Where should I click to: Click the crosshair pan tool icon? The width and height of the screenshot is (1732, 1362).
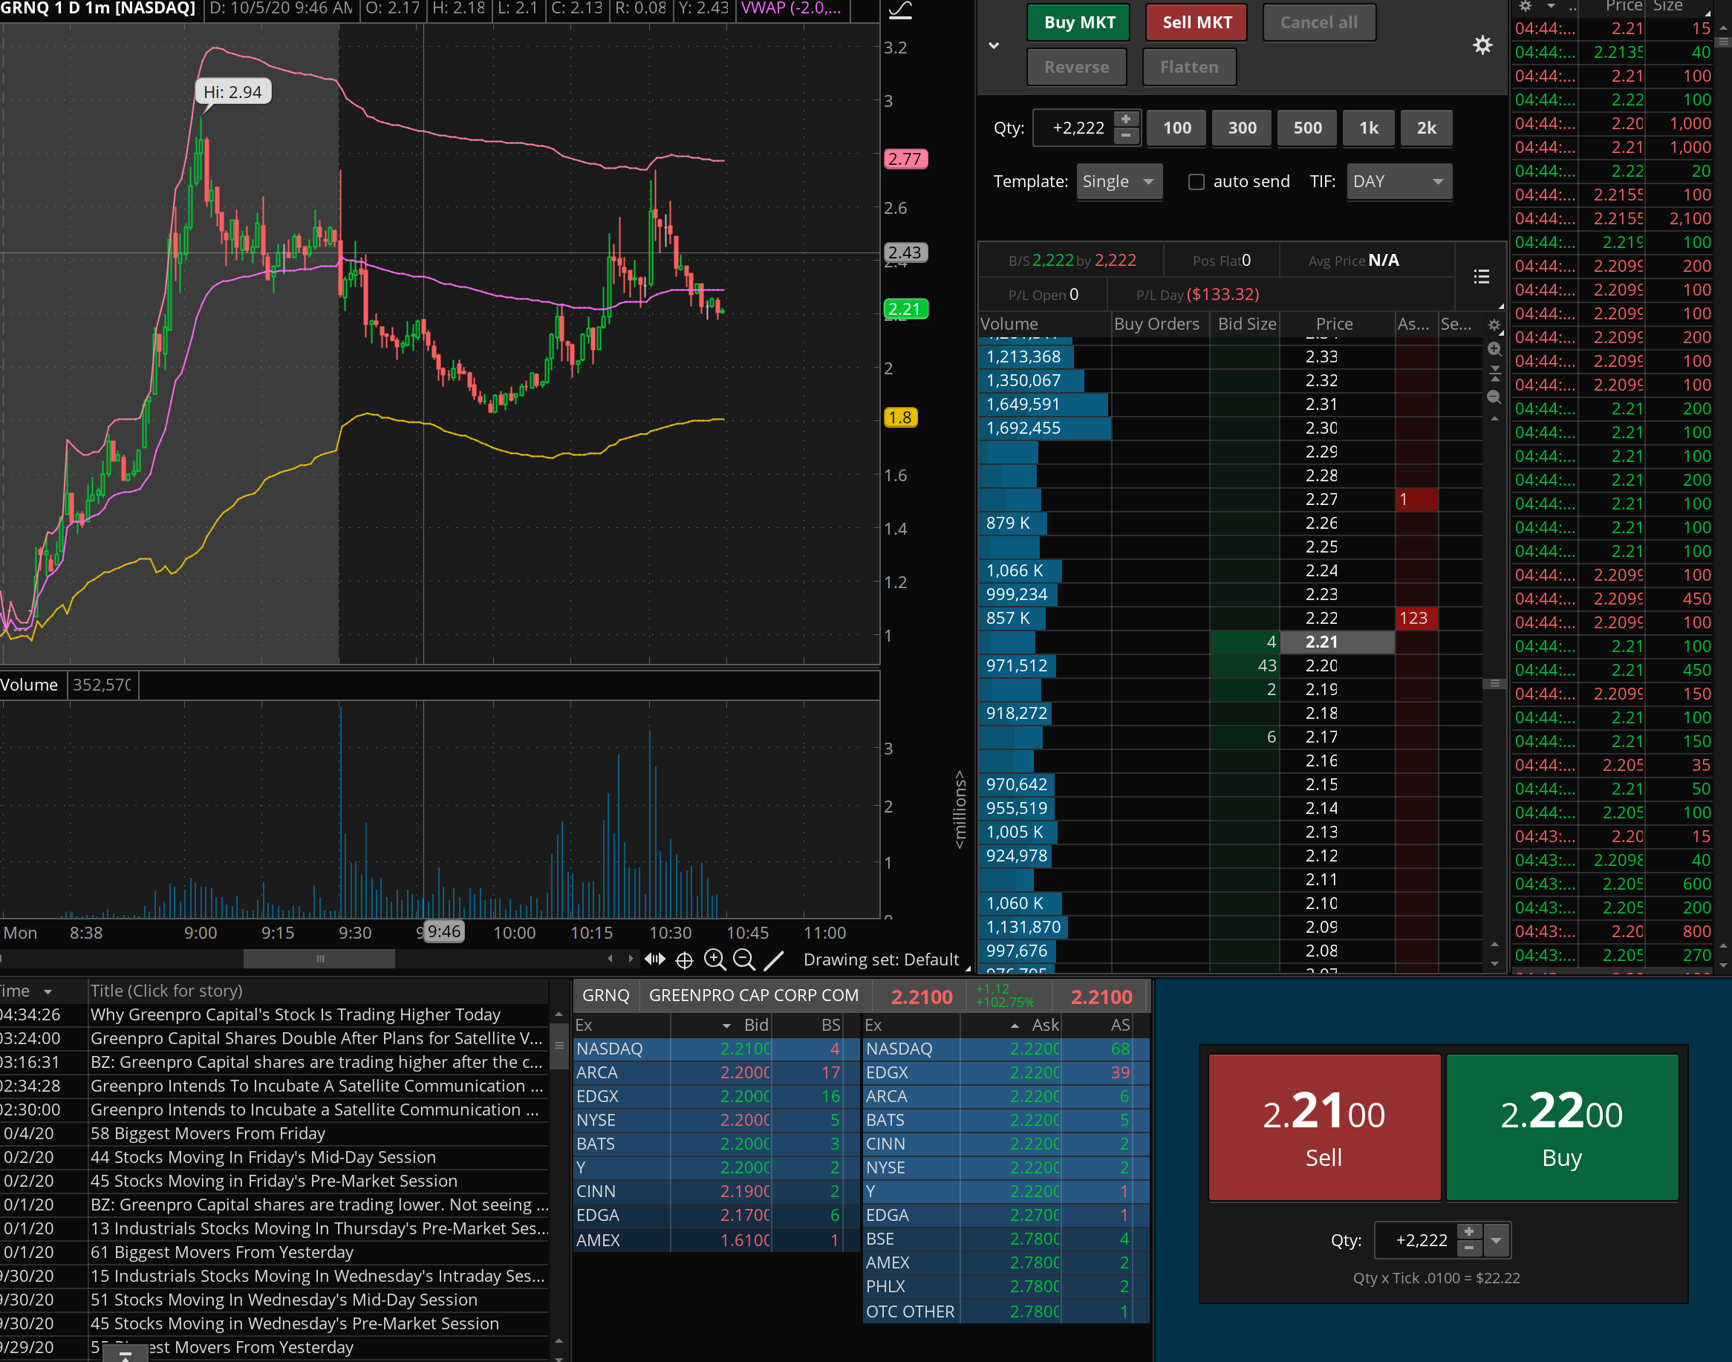[x=684, y=959]
